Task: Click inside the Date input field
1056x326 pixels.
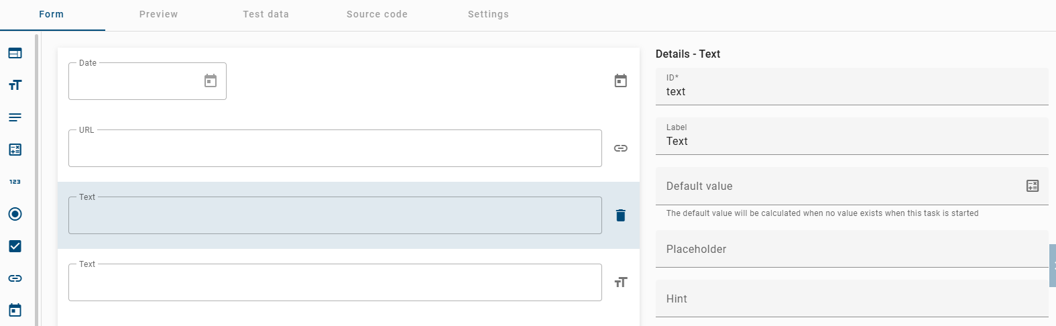Action: coord(148,81)
